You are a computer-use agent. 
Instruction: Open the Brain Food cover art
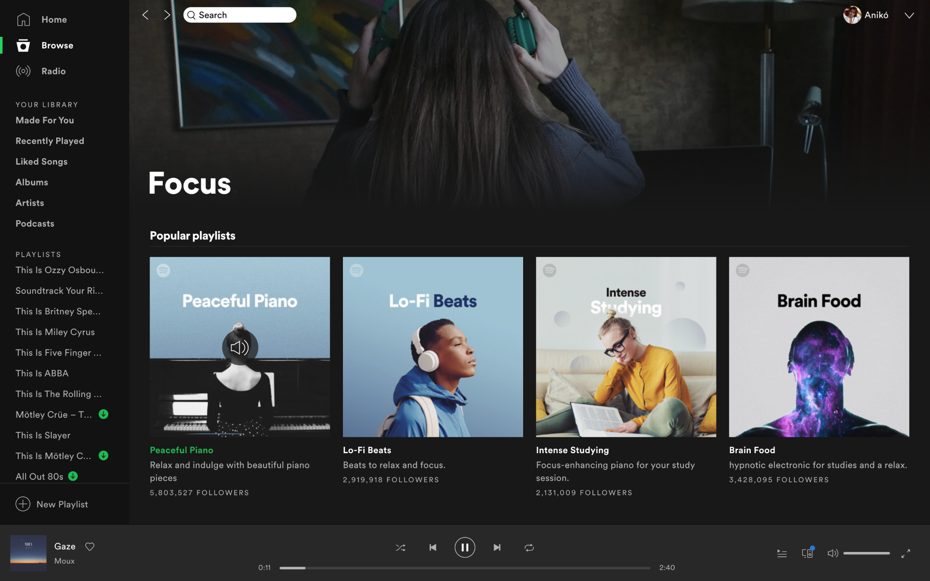819,347
